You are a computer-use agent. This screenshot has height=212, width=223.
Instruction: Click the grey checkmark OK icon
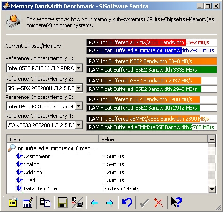click(x=144, y=203)
